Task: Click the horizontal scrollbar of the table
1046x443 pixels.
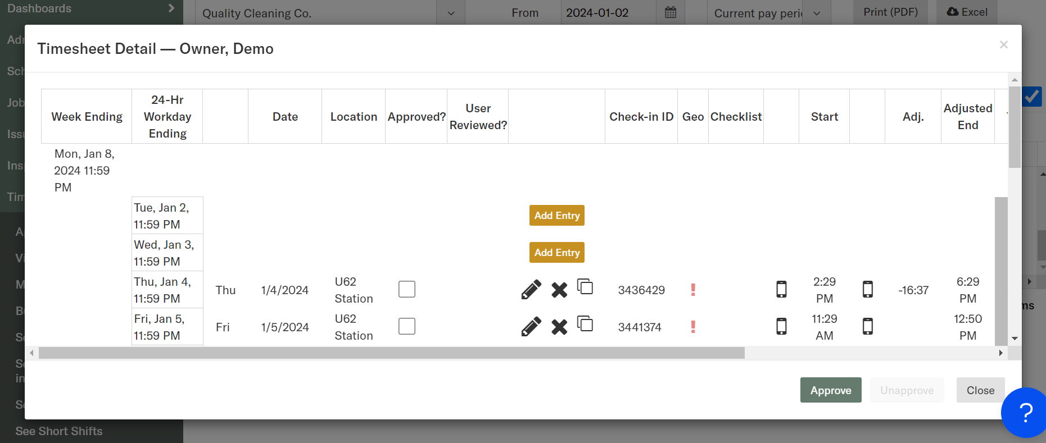Action: (391, 353)
